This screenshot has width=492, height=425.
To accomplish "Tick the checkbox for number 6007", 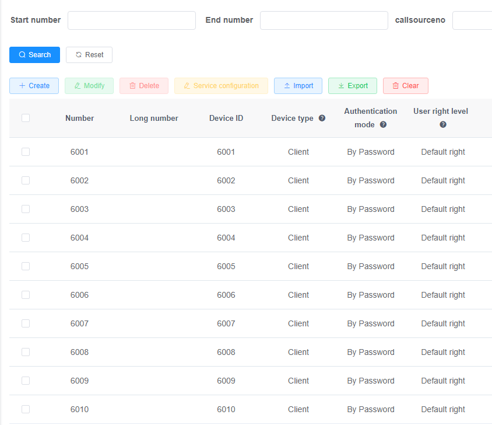I will pyautogui.click(x=26, y=323).
